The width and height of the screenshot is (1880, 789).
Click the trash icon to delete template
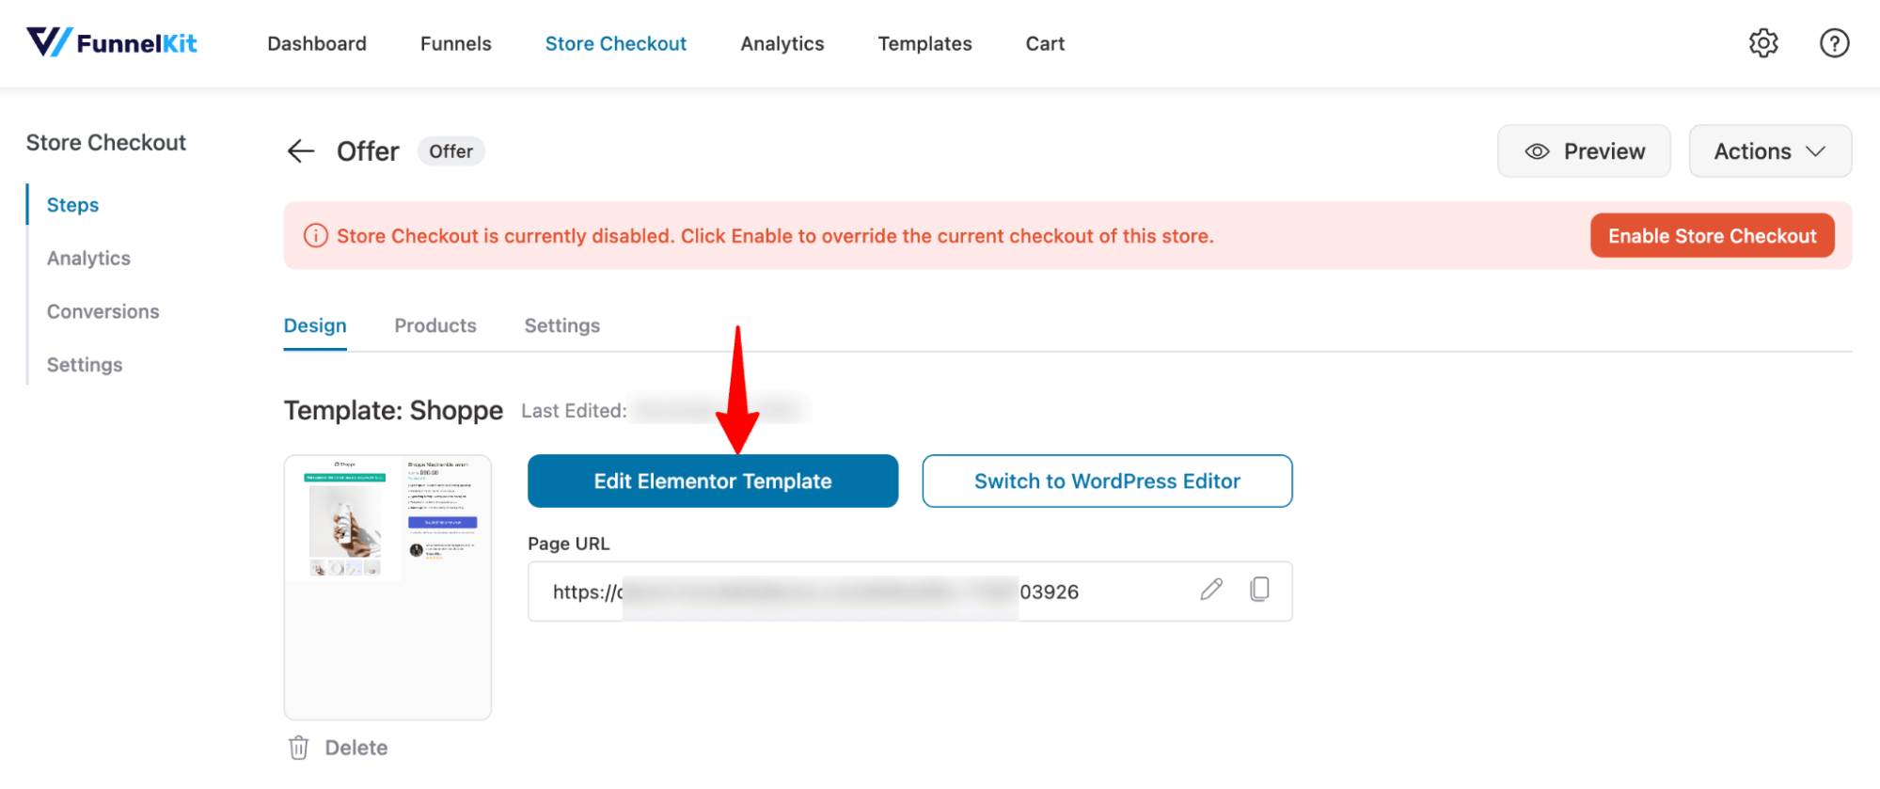[x=298, y=748]
